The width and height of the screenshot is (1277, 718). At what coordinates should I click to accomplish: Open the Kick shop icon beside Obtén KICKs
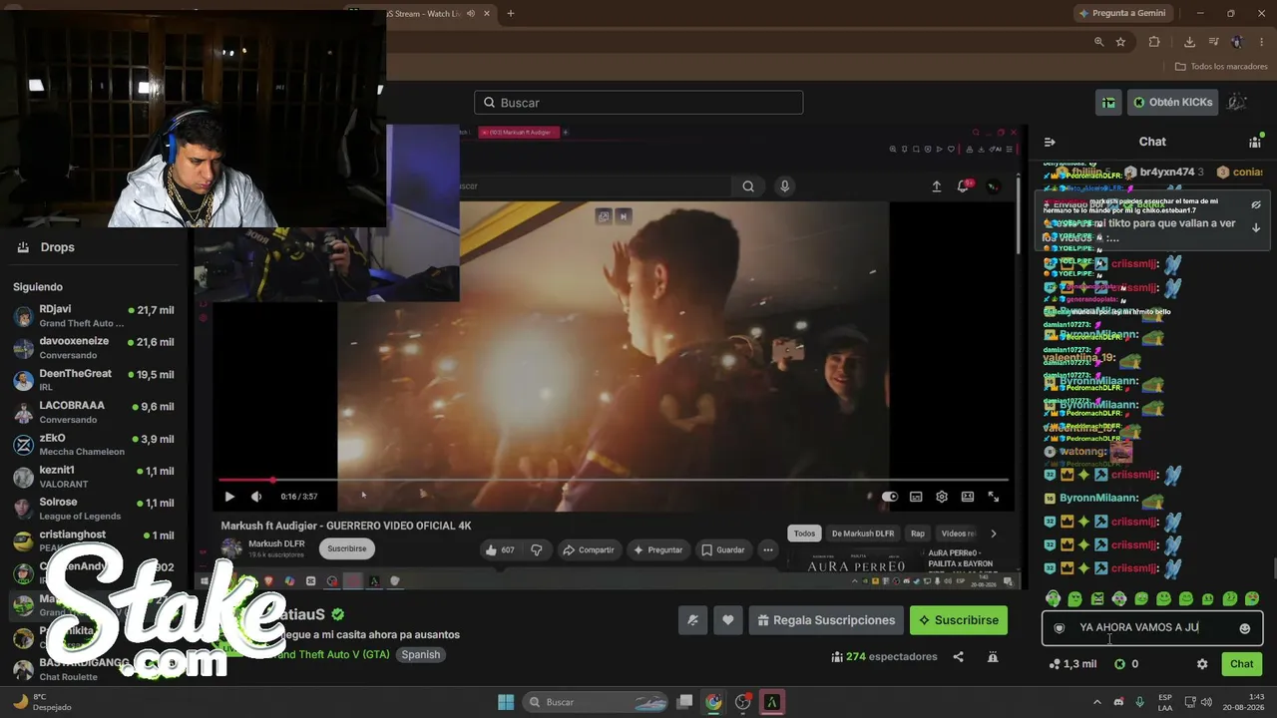[1108, 103]
